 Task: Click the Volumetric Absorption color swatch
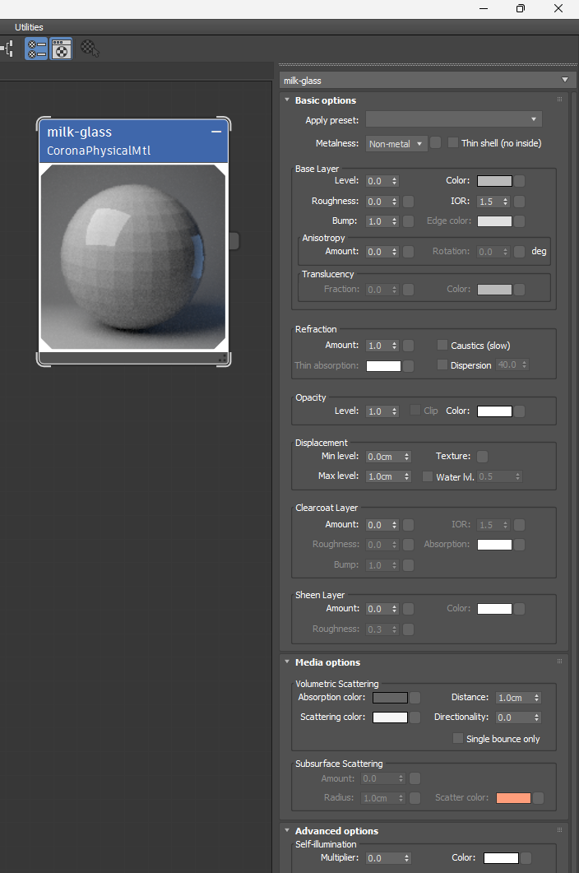[390, 698]
